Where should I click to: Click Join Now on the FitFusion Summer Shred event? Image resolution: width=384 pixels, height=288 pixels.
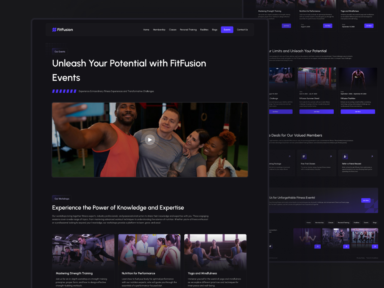316,111
